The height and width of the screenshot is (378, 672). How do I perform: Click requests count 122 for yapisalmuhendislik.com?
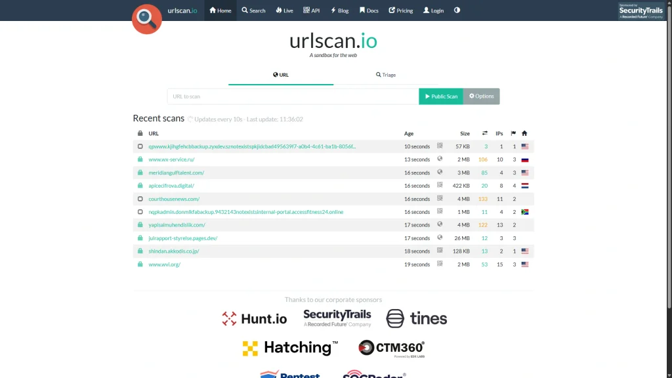483,225
